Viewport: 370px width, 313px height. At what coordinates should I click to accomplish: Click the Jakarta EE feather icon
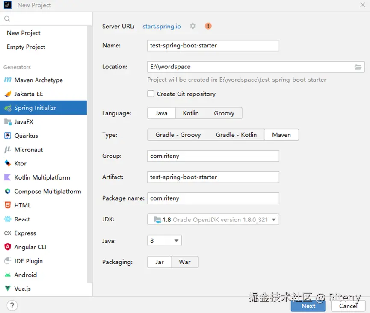[8, 94]
